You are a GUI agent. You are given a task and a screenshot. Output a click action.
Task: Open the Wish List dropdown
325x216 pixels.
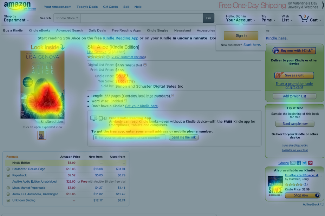[287, 18]
